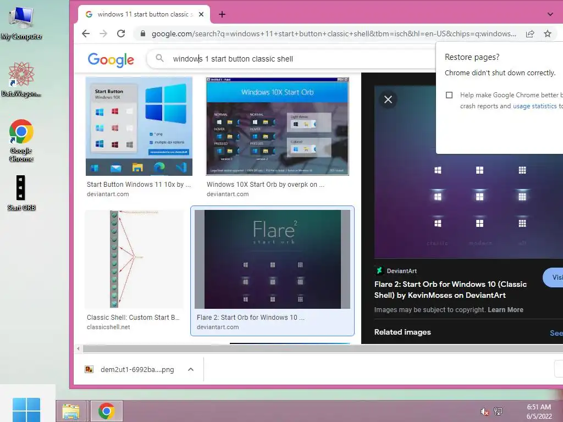The width and height of the screenshot is (563, 422).
Task: Click the search magnifier icon
Action: pos(160,58)
